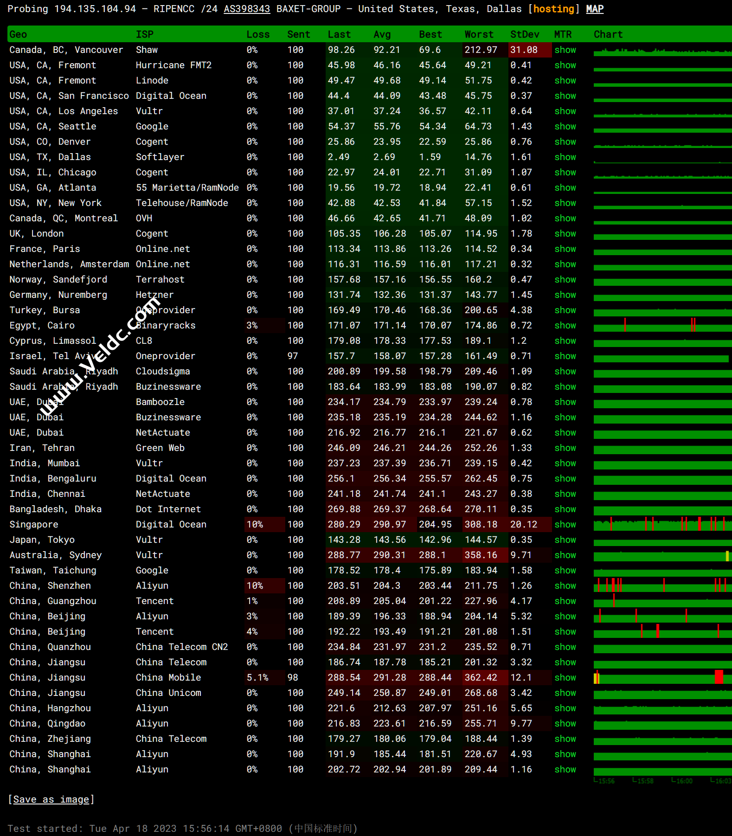Show MTR for Israel, Tel Aviv row

pyautogui.click(x=565, y=356)
